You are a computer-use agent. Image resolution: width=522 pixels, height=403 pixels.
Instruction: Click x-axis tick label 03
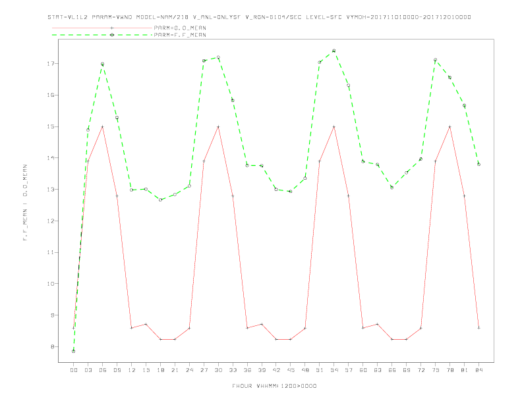pos(88,370)
